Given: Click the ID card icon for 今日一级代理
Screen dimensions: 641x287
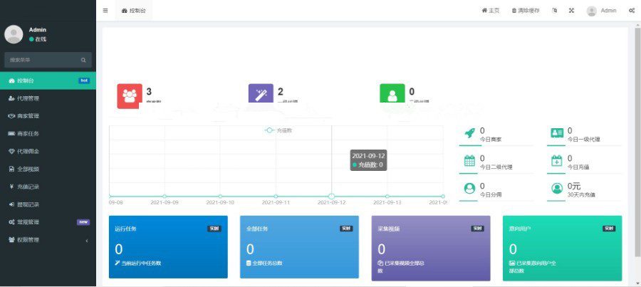Looking at the screenshot, I should (557, 133).
